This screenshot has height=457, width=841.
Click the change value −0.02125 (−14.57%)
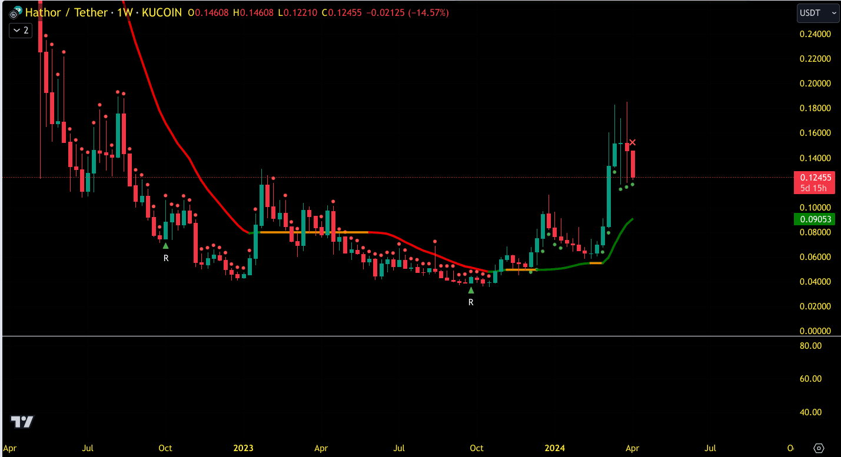coord(408,12)
